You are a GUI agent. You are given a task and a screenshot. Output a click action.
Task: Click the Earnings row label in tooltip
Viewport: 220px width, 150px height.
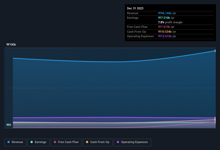pyautogui.click(x=133, y=18)
